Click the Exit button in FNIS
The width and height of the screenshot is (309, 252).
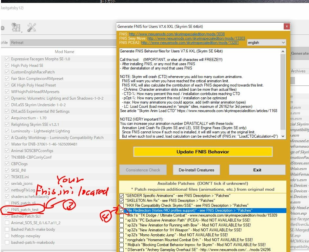pyautogui.click(x=257, y=170)
